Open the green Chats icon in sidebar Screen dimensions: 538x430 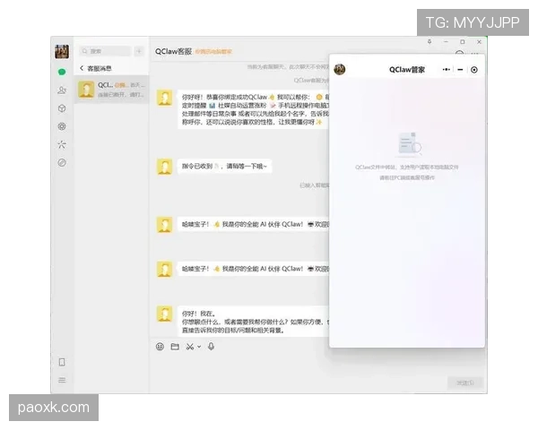pyautogui.click(x=62, y=72)
